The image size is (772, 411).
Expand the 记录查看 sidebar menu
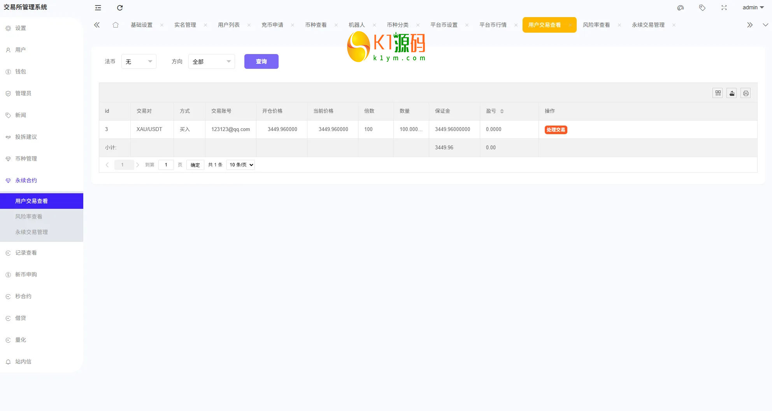42,253
